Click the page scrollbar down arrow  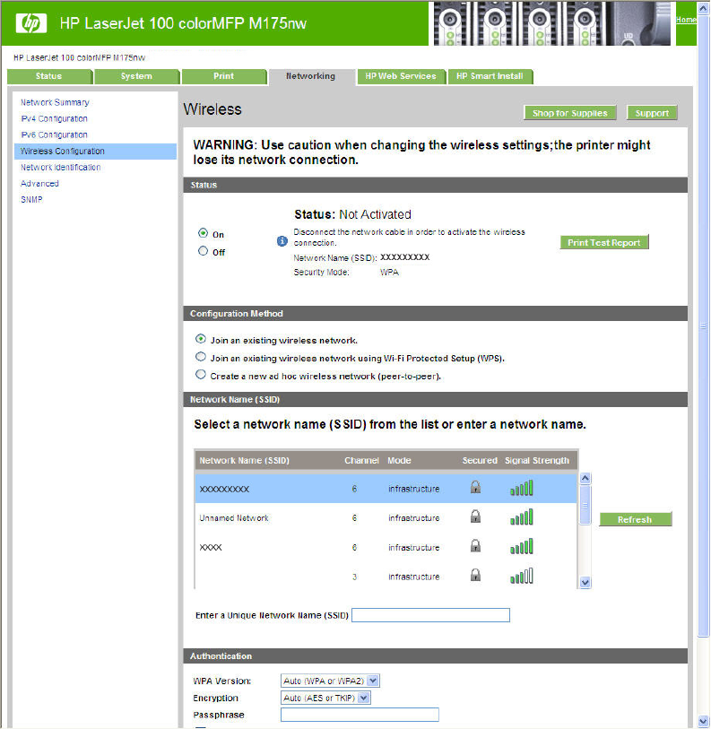coord(704,722)
